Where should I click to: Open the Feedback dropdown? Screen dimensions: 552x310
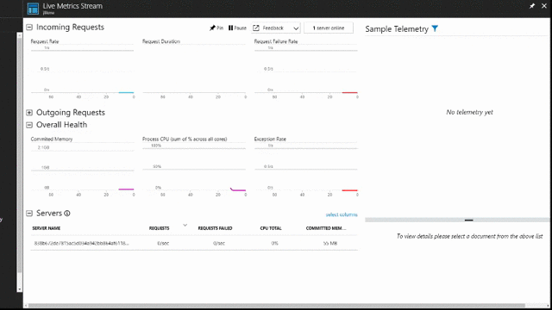pos(276,28)
